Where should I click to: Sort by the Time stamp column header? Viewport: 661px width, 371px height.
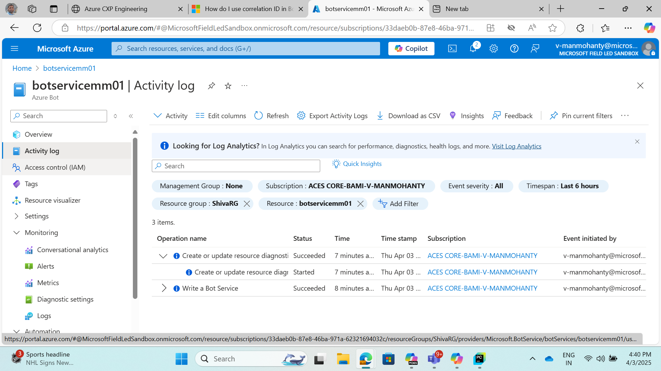399,238
